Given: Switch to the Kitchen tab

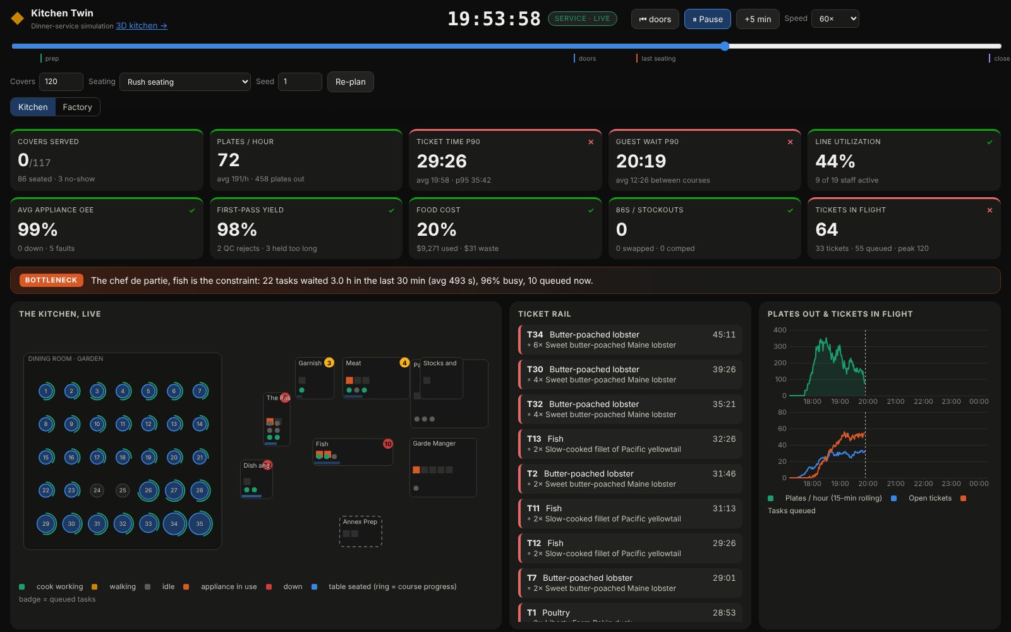Looking at the screenshot, I should point(33,107).
